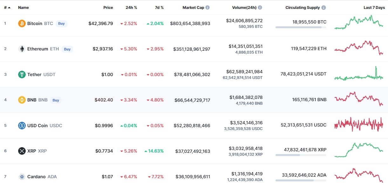Click USD Coin 24h change 0.04%

[x=129, y=126]
